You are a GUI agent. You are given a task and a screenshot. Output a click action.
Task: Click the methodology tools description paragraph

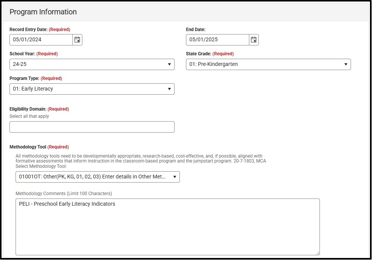tap(141, 158)
